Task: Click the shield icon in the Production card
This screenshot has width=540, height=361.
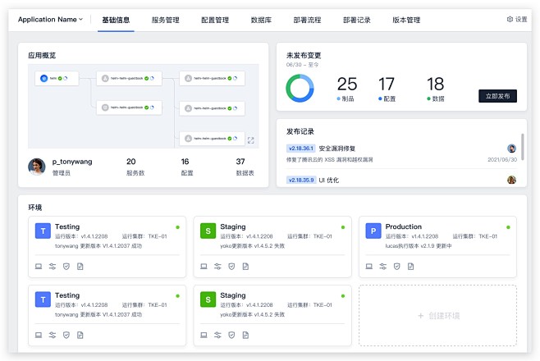Action: (397, 266)
